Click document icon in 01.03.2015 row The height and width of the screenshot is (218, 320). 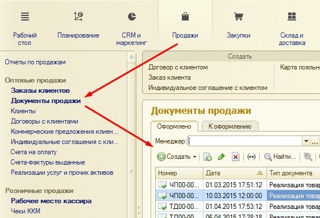[x=163, y=185]
